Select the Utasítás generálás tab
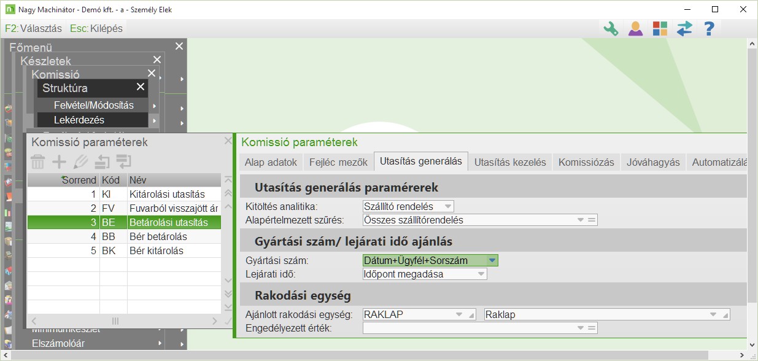This screenshot has height=361, width=758. click(x=421, y=162)
